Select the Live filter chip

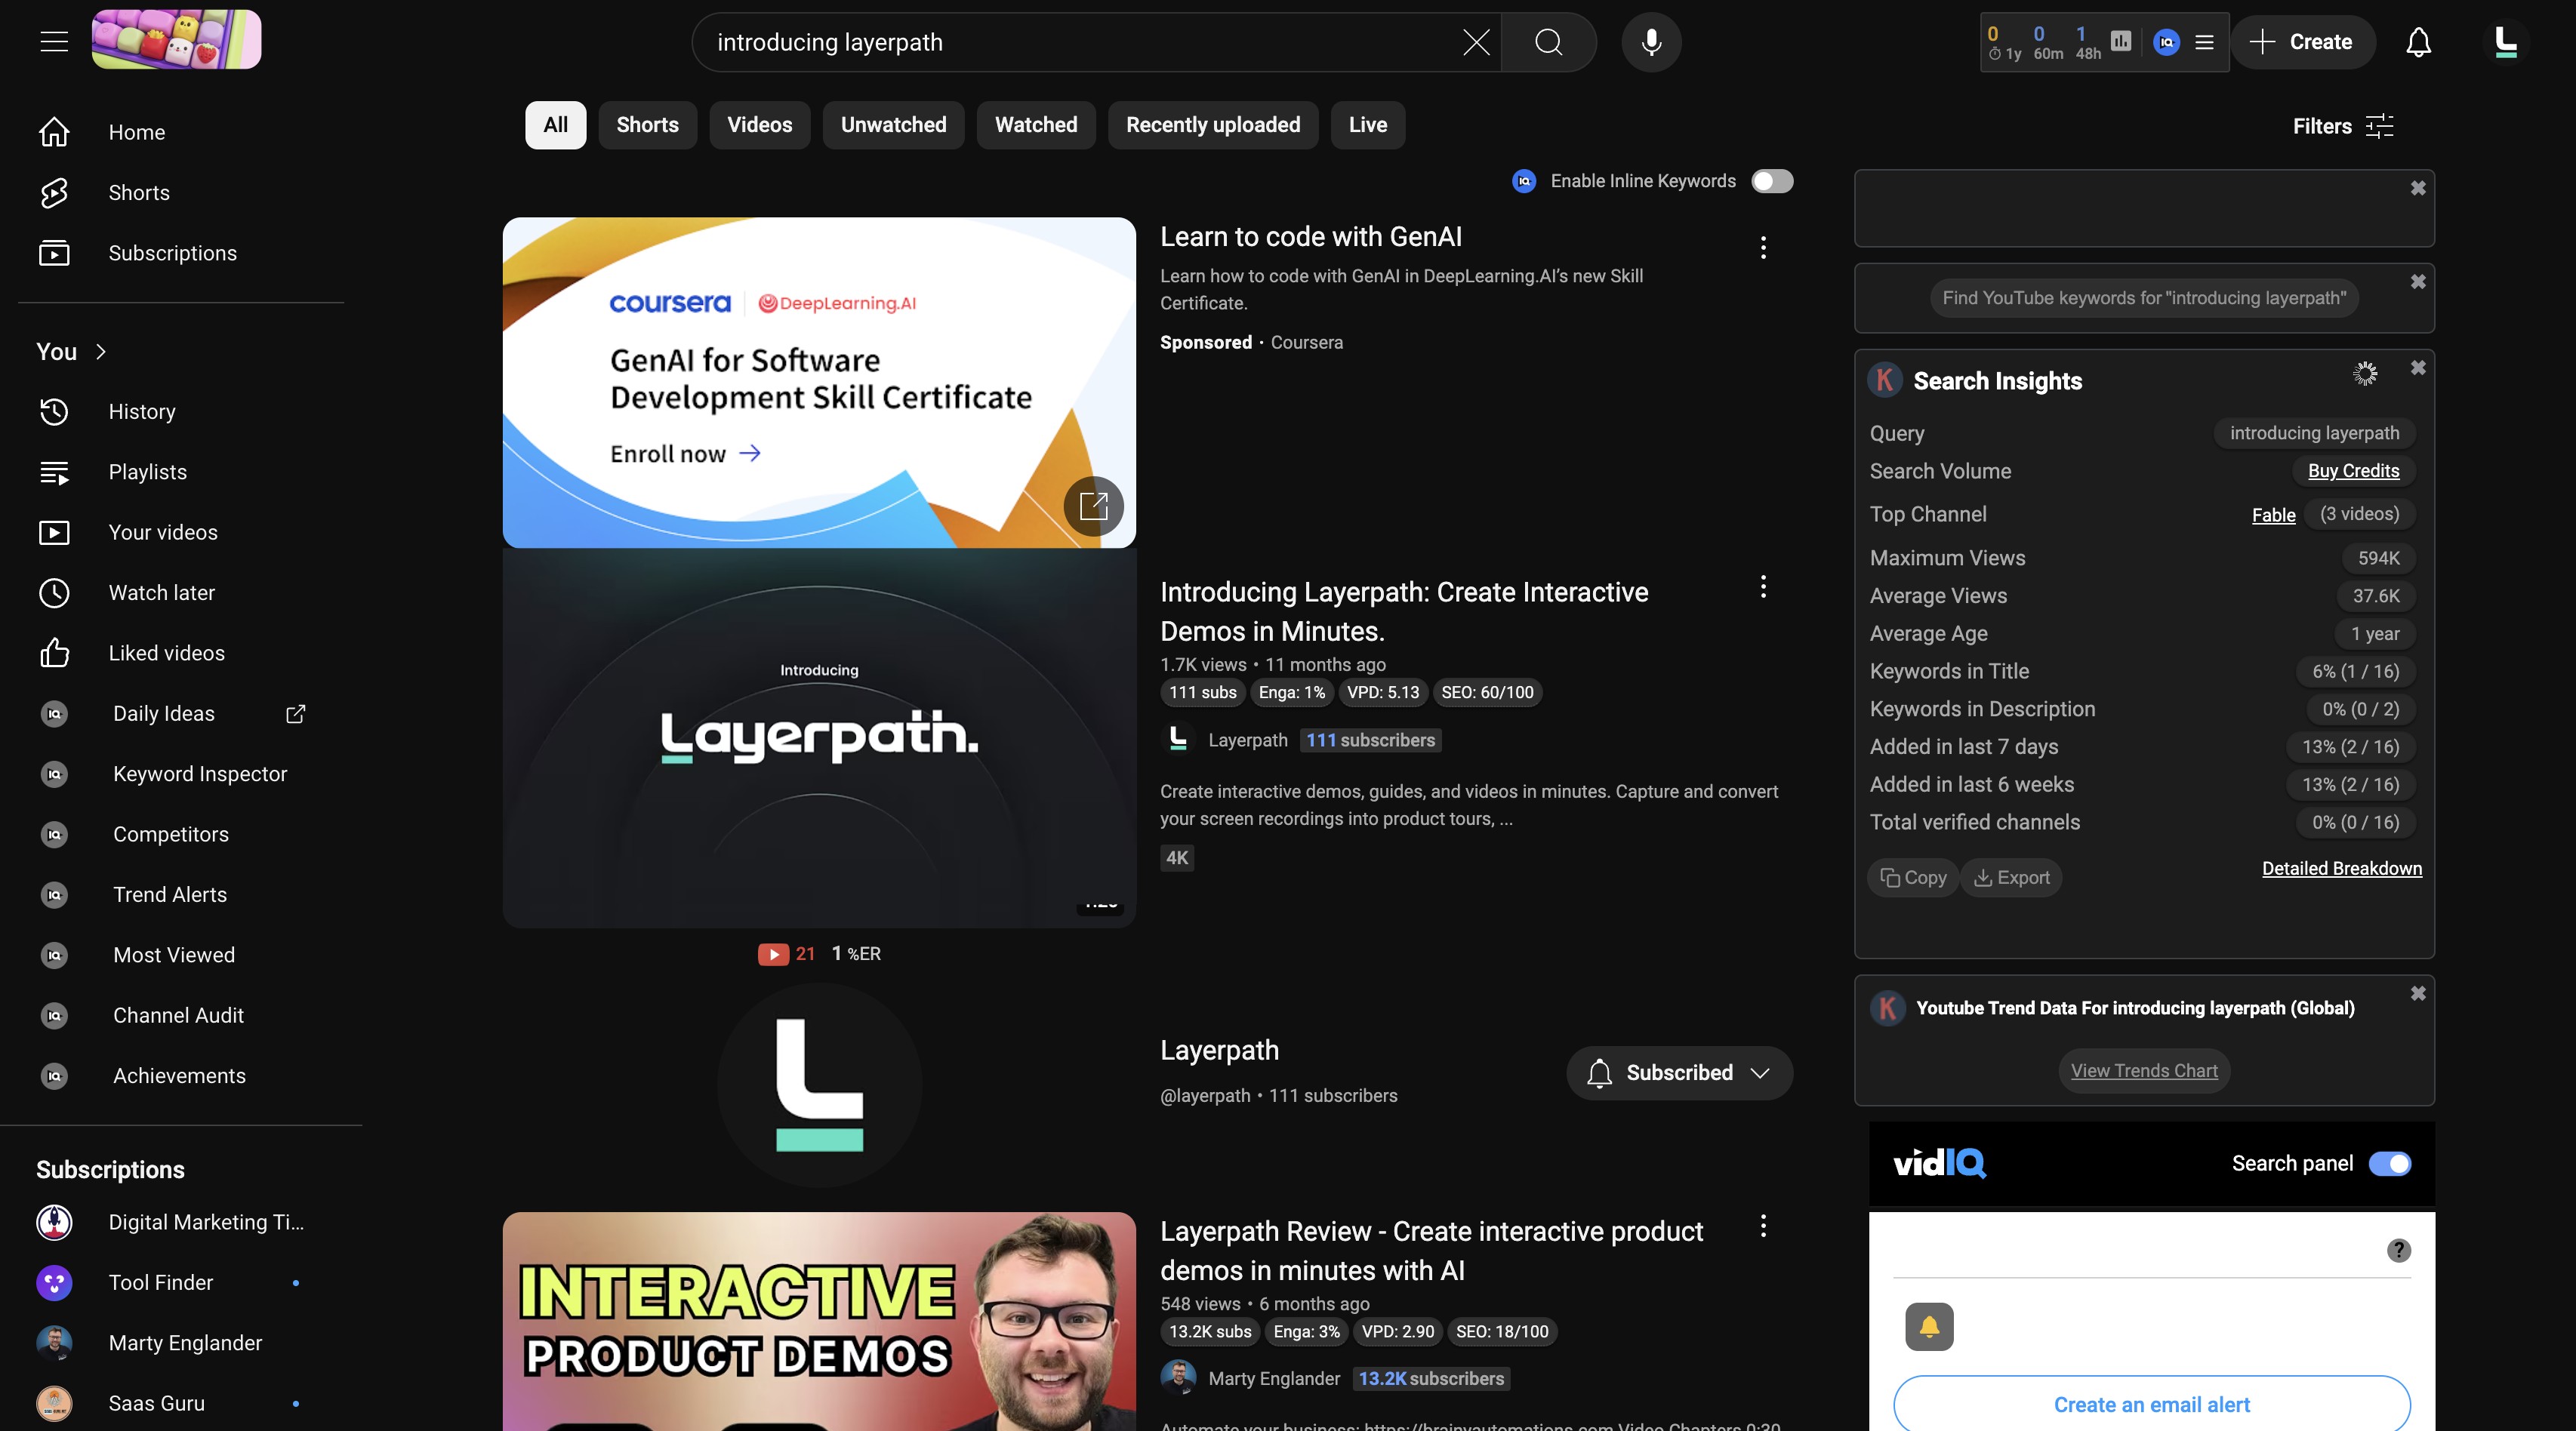coord(1367,125)
